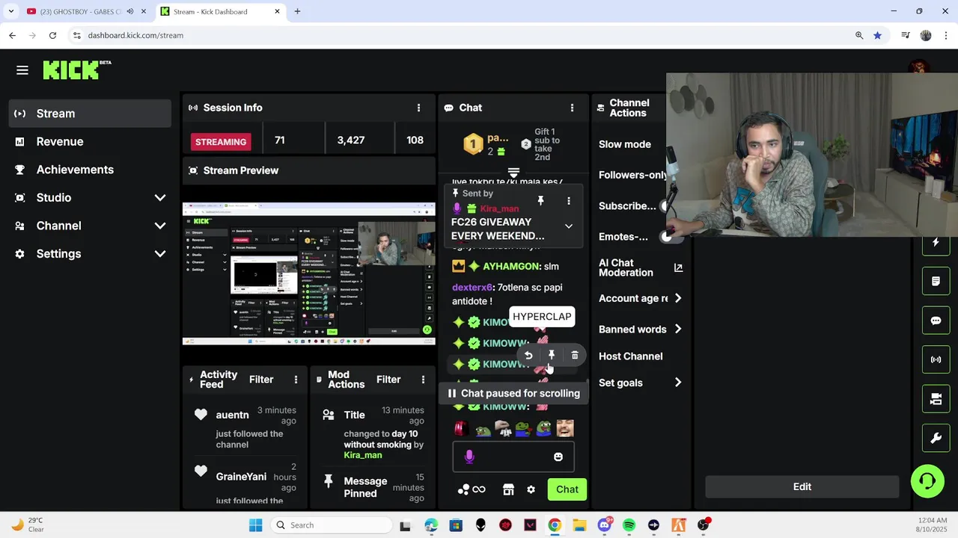Click the browser address bar URL
The image size is (958, 538).
coord(135,35)
